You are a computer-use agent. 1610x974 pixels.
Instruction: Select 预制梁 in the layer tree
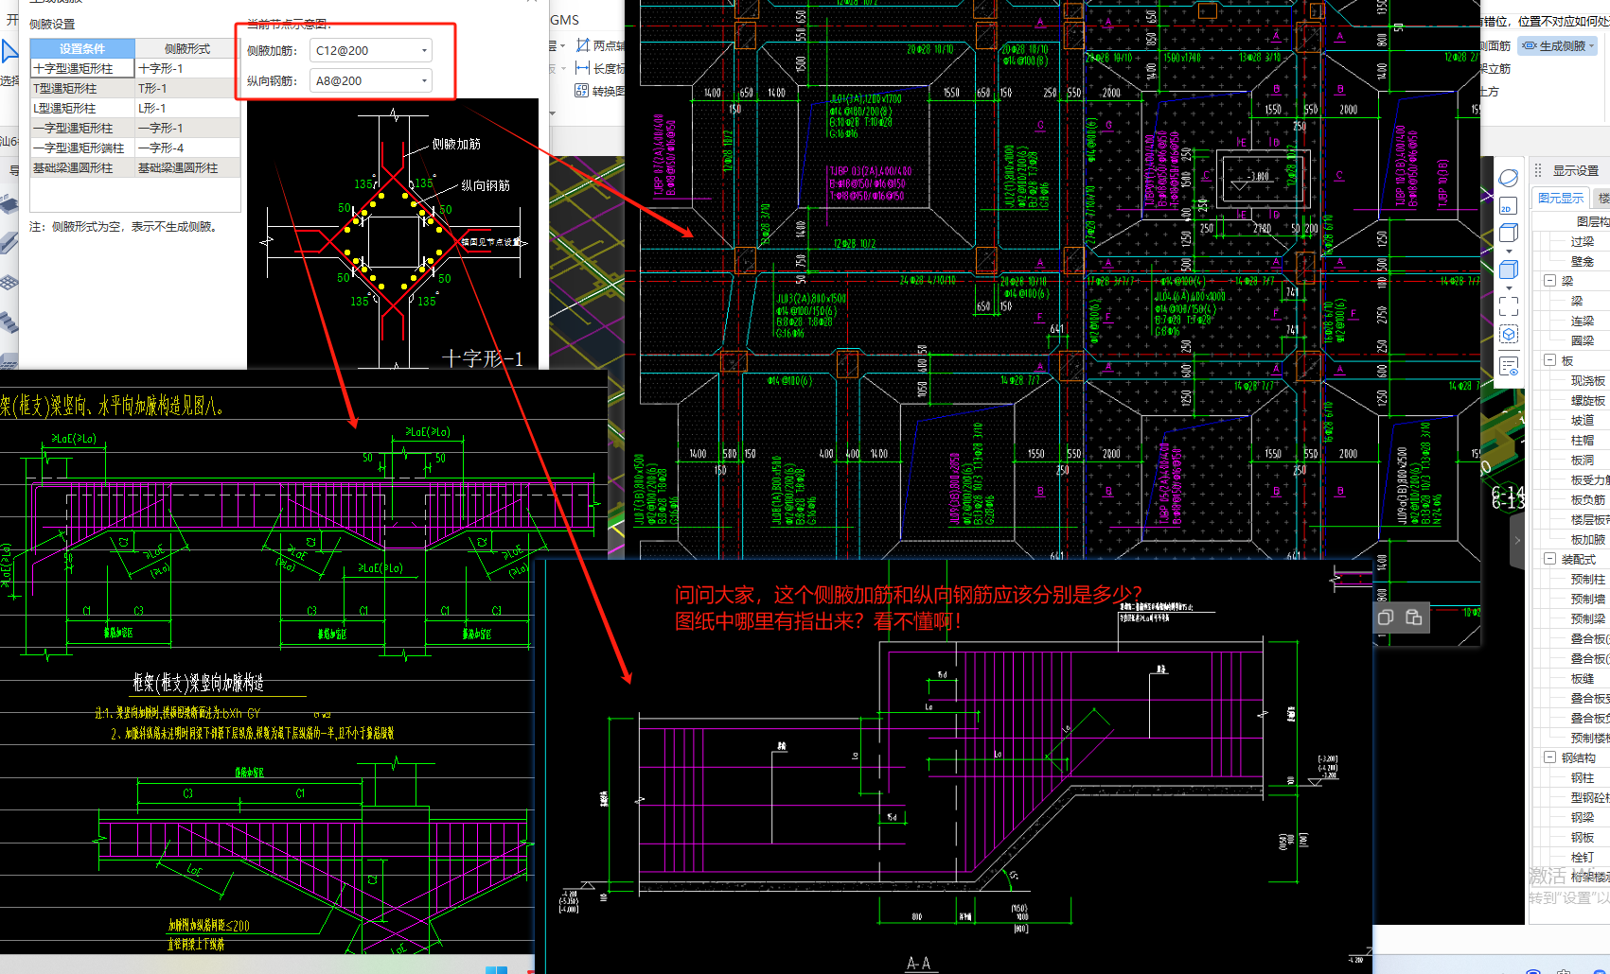click(x=1588, y=618)
